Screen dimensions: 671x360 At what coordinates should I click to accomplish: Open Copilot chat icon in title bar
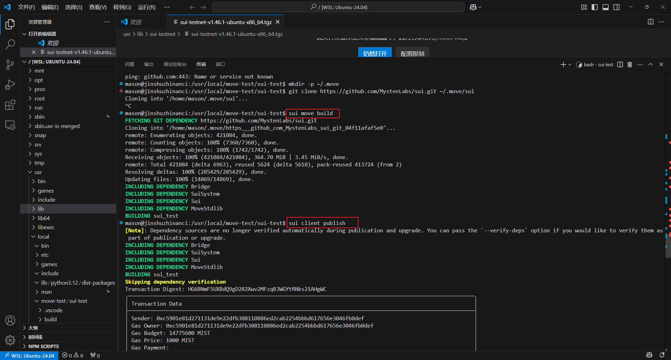[x=473, y=7]
